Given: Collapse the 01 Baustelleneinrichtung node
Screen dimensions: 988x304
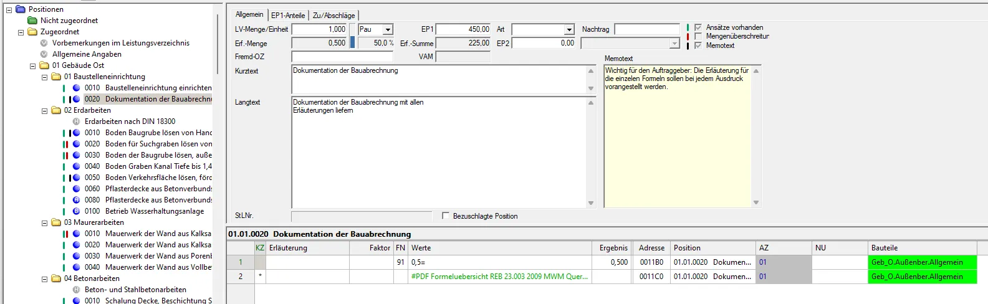Looking at the screenshot, I should click(44, 77).
